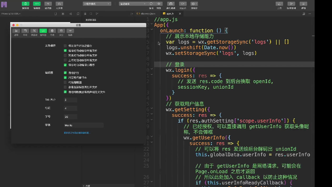Toggle the 模拟器 simulator panel button
Screen dimensions: 332x187
[26, 4]
